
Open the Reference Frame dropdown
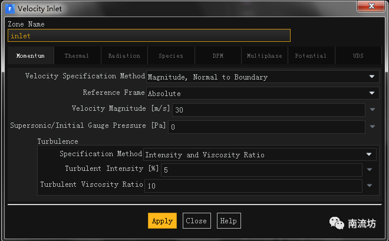point(262,93)
